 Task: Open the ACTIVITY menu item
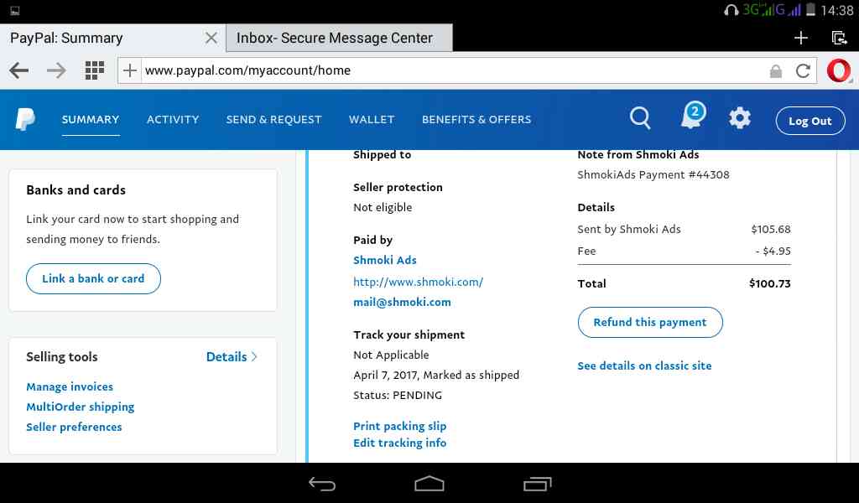173,120
